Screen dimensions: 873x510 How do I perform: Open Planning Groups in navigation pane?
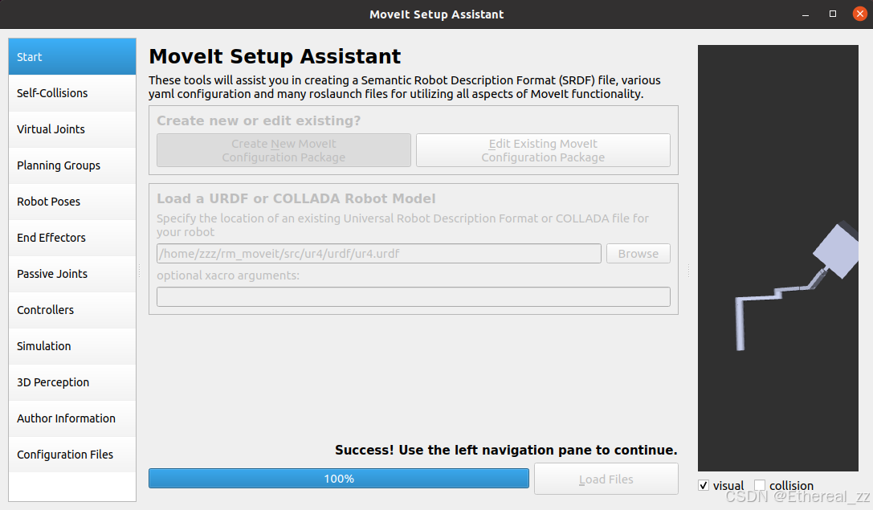pos(72,165)
